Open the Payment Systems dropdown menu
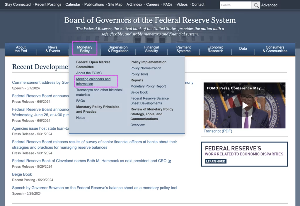300x206 pixels. tap(183, 49)
